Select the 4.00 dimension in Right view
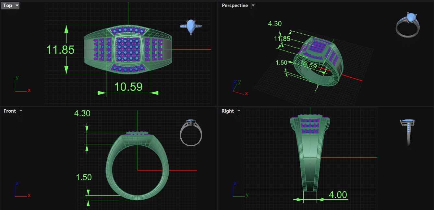434x210 pixels. coord(338,195)
